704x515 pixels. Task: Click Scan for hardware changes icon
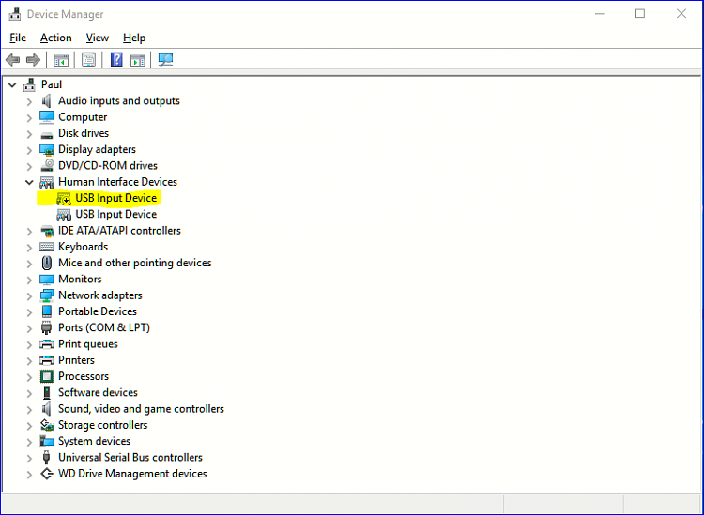click(165, 60)
